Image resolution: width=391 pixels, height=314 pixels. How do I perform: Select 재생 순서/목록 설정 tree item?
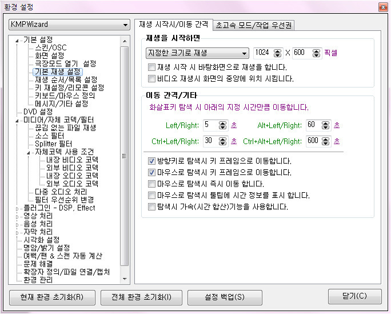(x=66, y=80)
